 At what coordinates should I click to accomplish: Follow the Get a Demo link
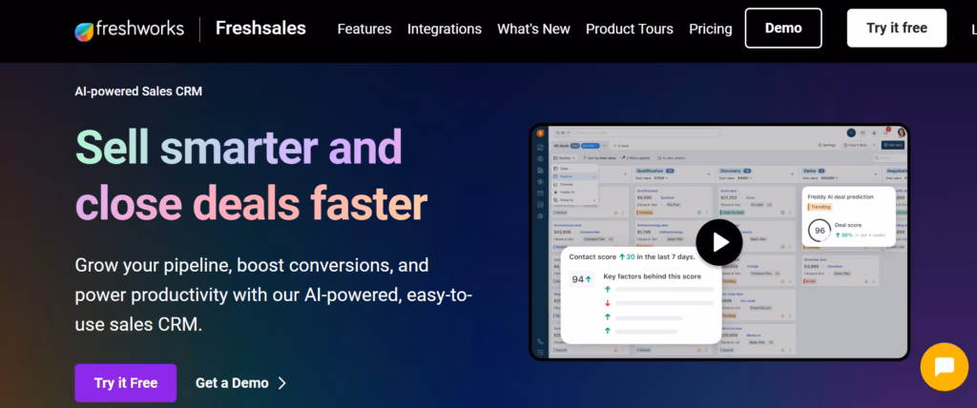(232, 383)
